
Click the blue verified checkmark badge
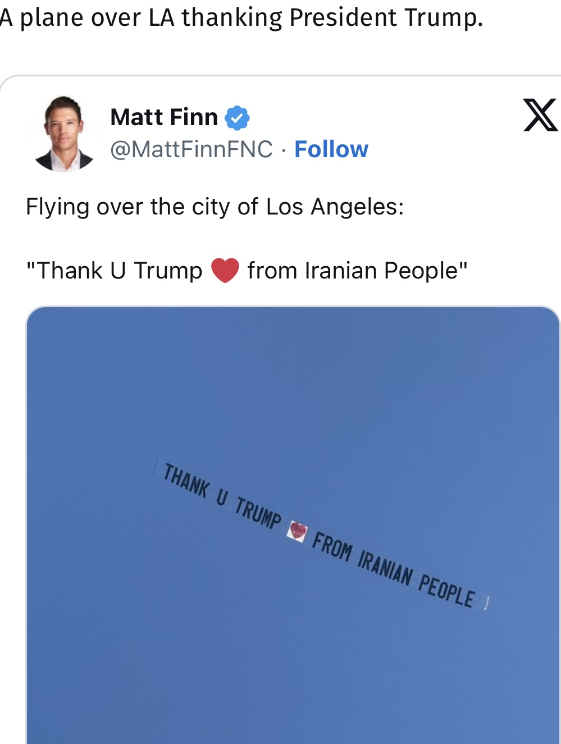pyautogui.click(x=237, y=117)
